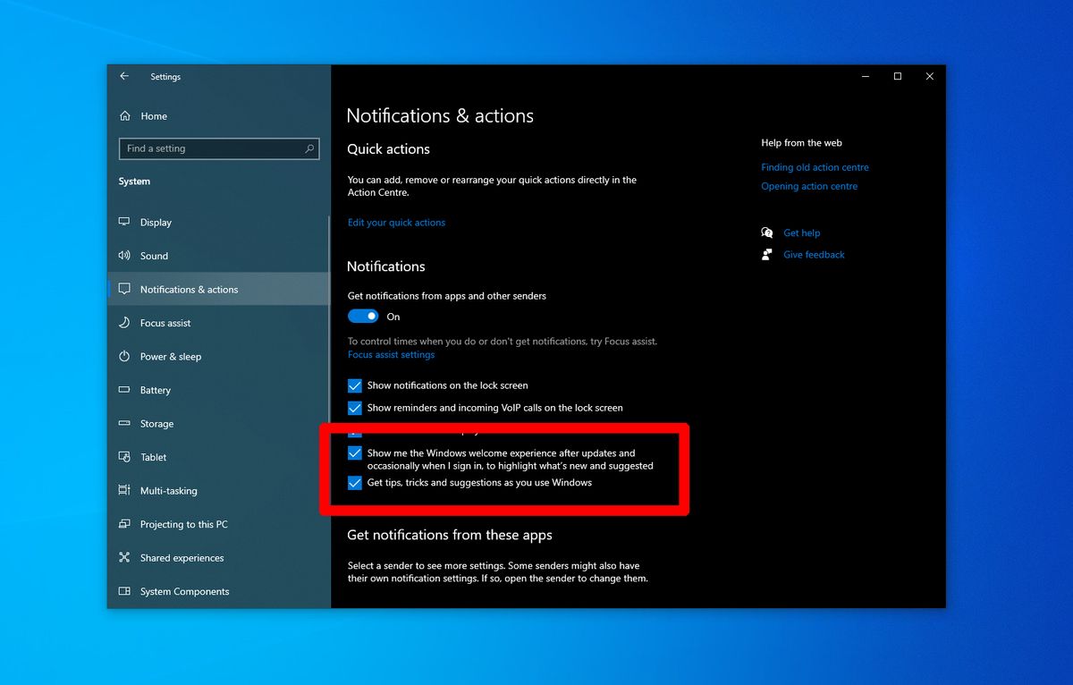
Task: Click the Display monitor icon
Action: pyautogui.click(x=124, y=222)
